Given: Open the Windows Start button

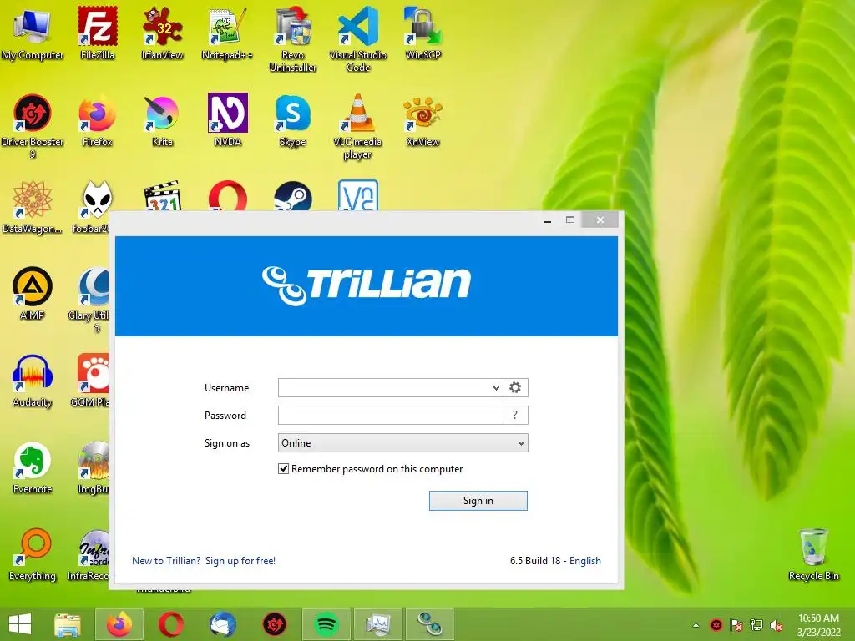Looking at the screenshot, I should click(x=20, y=624).
